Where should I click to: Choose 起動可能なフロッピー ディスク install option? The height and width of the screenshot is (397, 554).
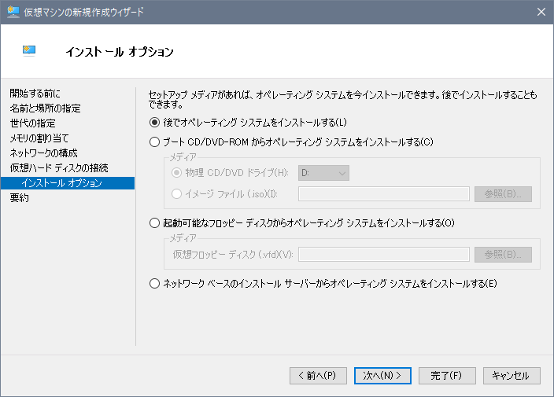154,223
